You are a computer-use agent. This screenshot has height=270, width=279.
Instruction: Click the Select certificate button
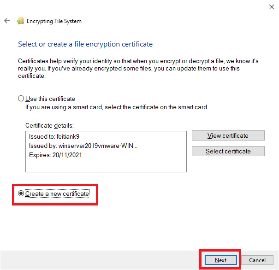[228, 151]
